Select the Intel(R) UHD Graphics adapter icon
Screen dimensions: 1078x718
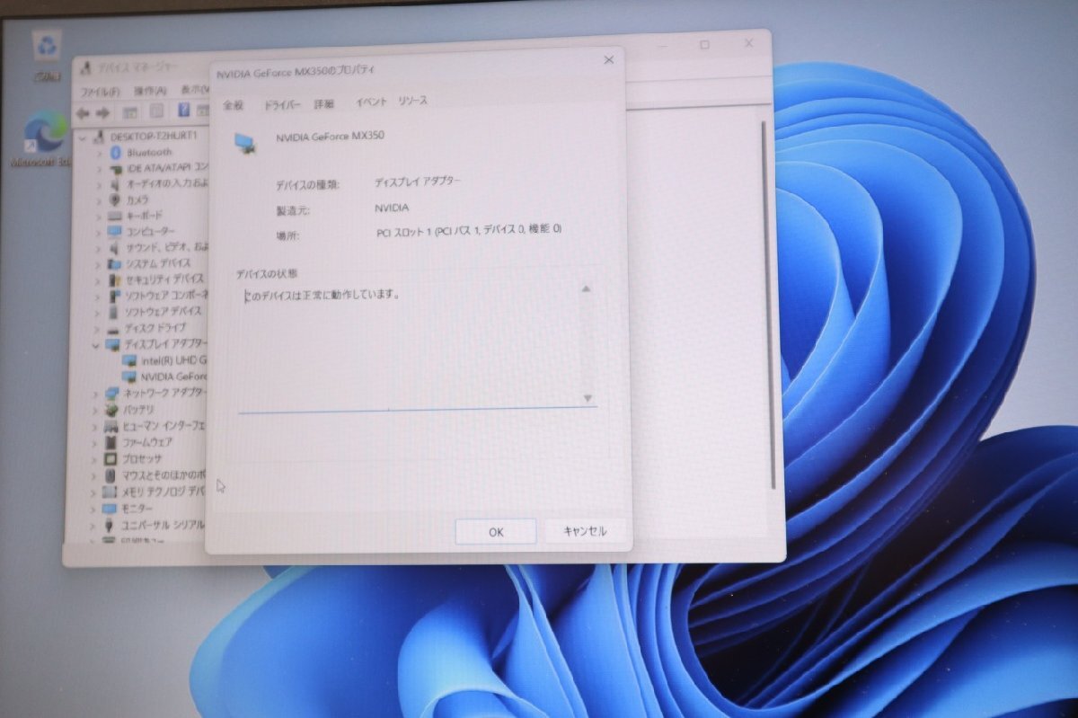129,360
